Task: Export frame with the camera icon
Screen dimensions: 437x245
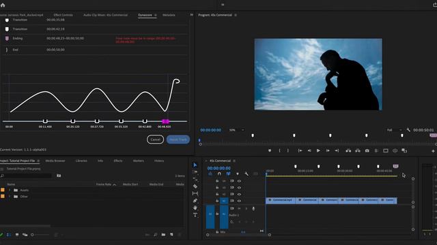Action: 367,150
